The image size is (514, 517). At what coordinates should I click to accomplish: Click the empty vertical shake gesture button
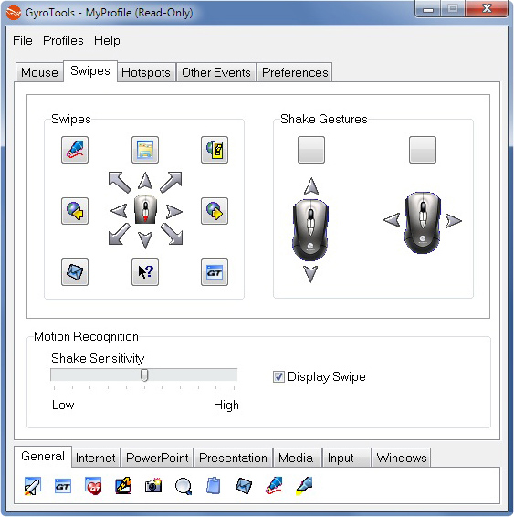311,150
